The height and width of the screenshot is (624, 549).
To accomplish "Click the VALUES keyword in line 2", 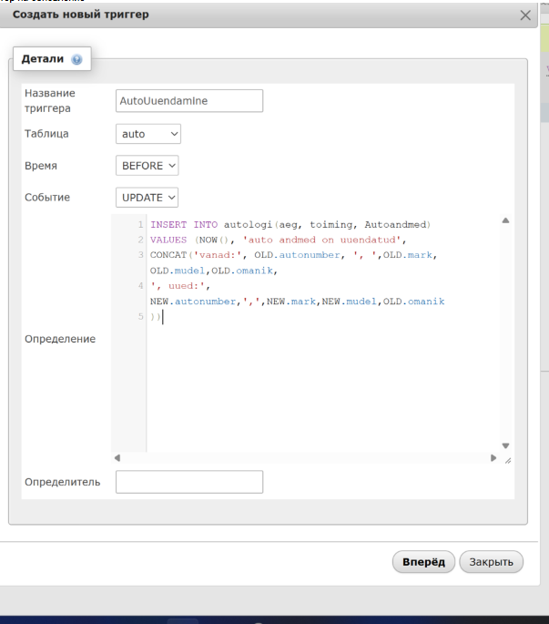I will (x=168, y=239).
